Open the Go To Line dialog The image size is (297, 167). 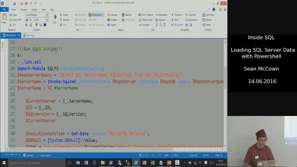(177, 25)
